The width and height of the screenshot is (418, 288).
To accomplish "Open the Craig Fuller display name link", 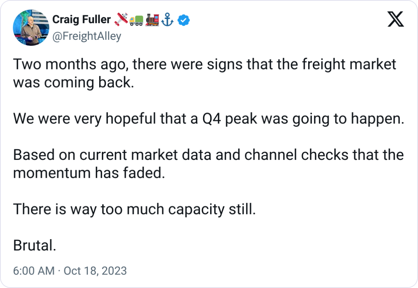I will pyautogui.click(x=81, y=20).
